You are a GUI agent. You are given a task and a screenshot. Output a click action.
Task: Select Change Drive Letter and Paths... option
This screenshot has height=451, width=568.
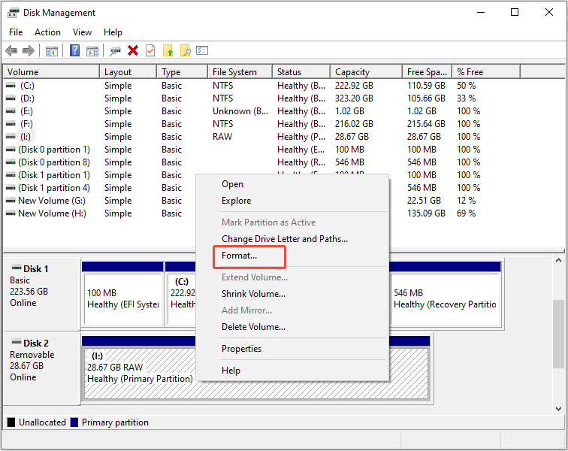284,239
